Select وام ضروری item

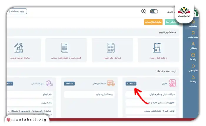30,103
